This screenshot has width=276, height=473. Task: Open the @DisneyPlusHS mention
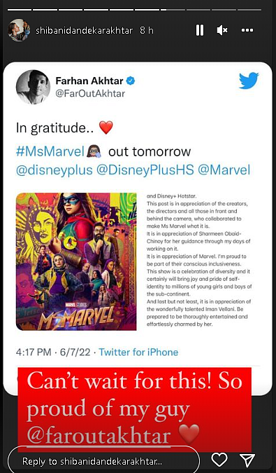pos(145,170)
